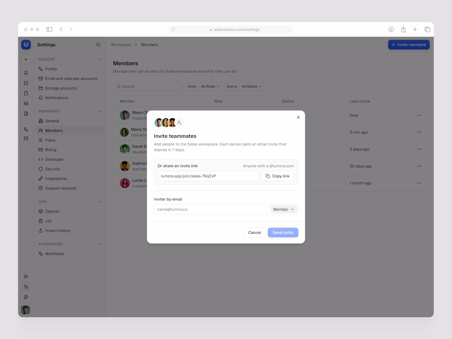Click the browser share icon

pos(403,30)
